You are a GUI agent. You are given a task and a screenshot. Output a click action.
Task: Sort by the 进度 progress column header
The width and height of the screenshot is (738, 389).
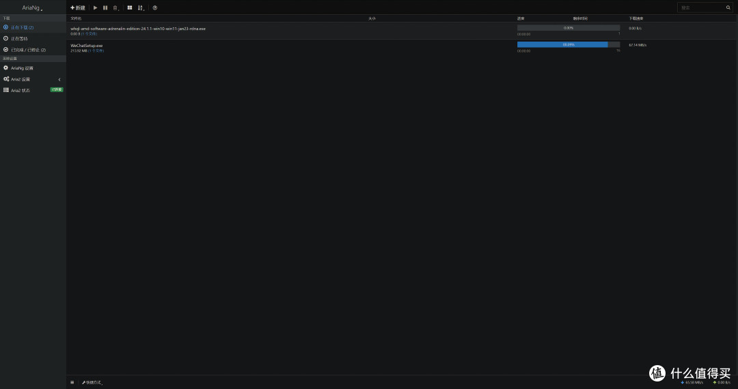(x=521, y=18)
